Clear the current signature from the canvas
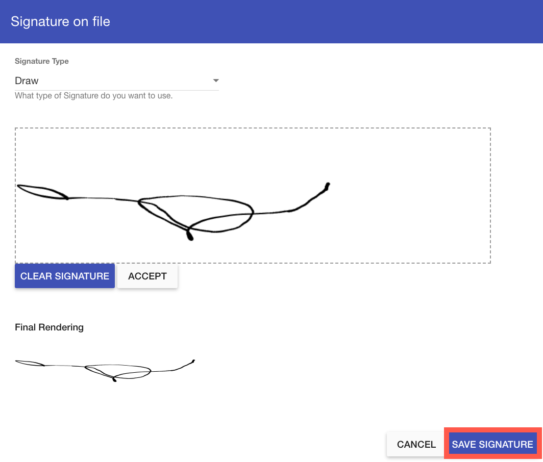The image size is (543, 462). (x=64, y=276)
